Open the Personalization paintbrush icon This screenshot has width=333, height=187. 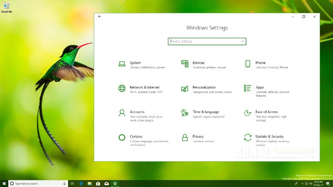[x=185, y=89]
